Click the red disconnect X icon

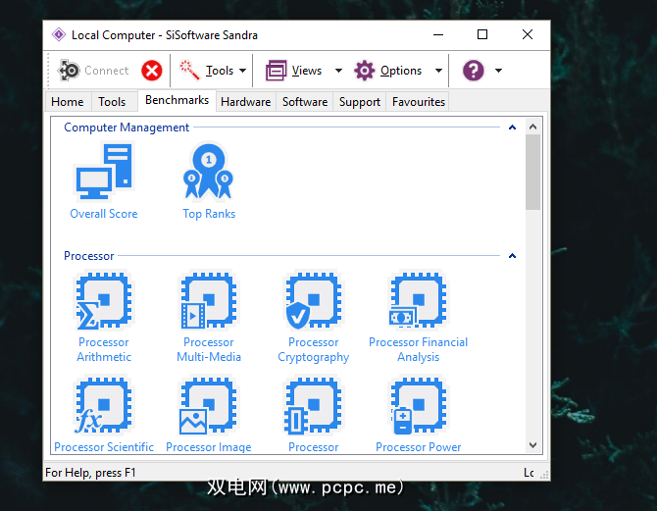pos(152,71)
